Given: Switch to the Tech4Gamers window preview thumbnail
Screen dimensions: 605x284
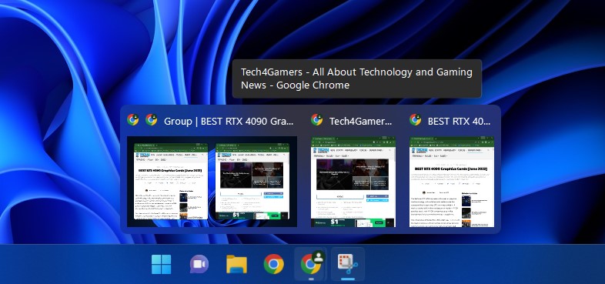Looking at the screenshot, I should (353, 182).
